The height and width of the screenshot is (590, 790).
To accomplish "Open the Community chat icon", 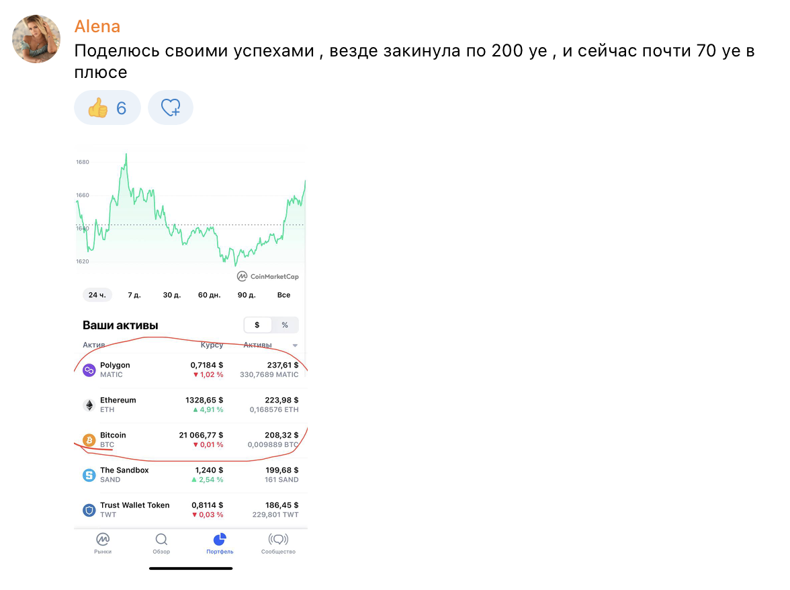I will 278,540.
